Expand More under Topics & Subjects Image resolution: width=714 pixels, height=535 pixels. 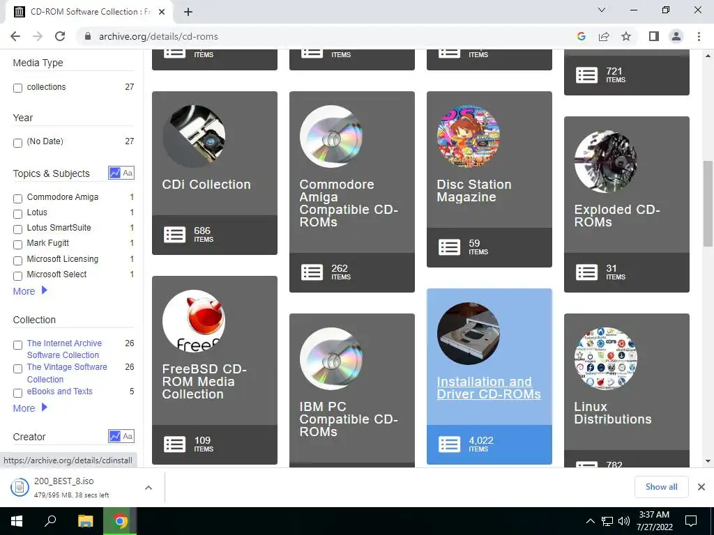(30, 291)
